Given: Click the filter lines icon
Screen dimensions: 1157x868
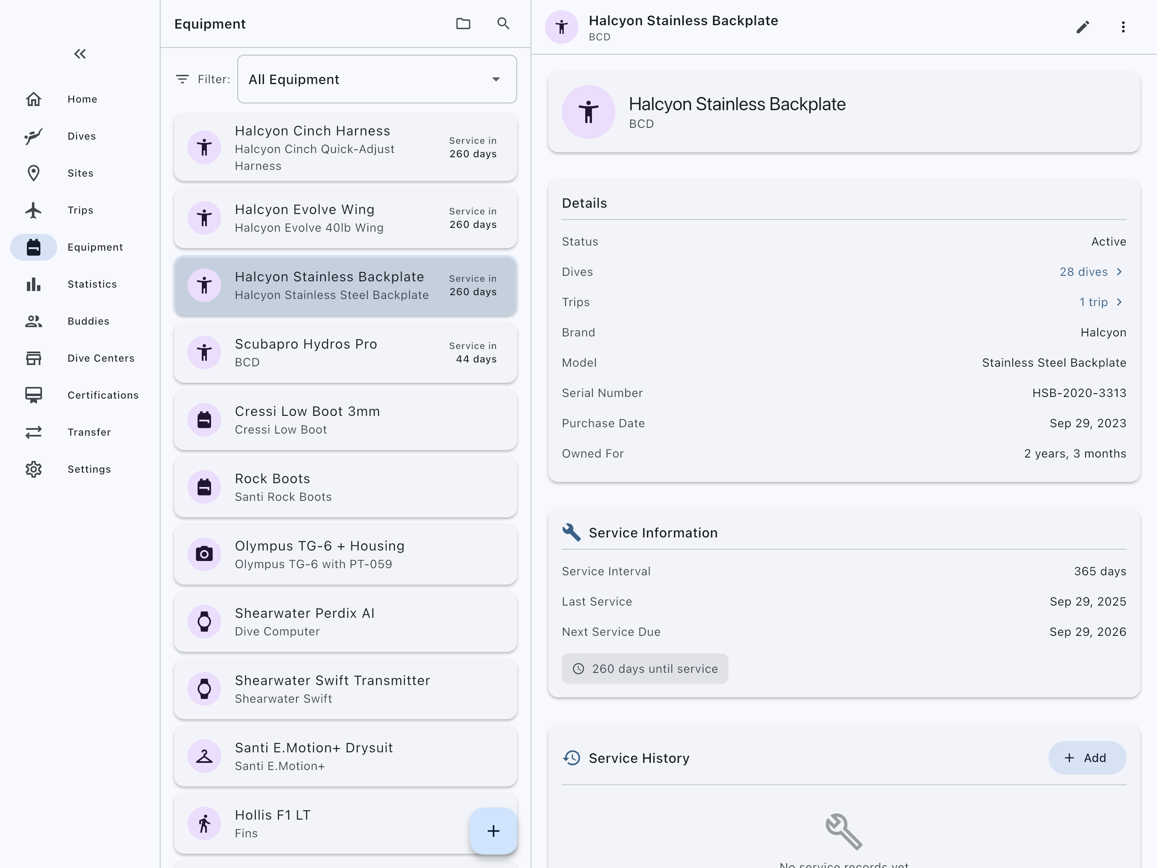Looking at the screenshot, I should 182,79.
